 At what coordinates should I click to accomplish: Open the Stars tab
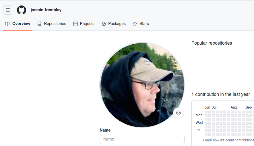click(x=144, y=24)
